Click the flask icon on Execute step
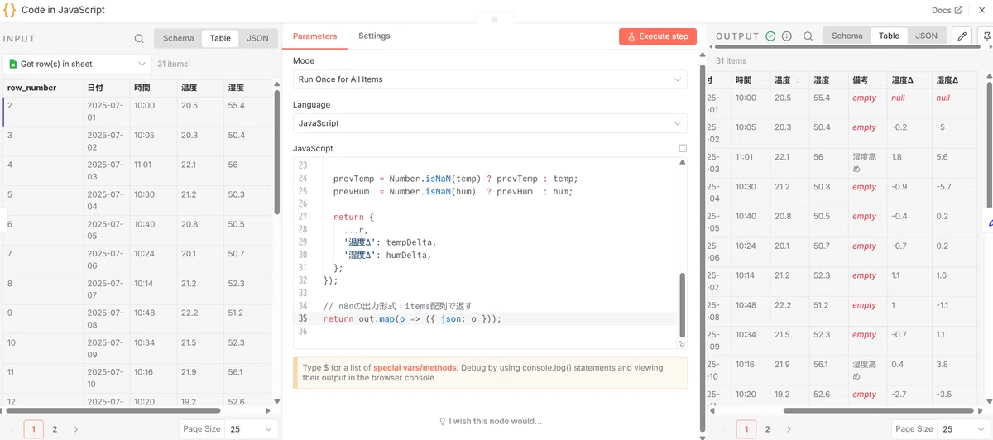Screen dimensions: 993x440 [631, 36]
